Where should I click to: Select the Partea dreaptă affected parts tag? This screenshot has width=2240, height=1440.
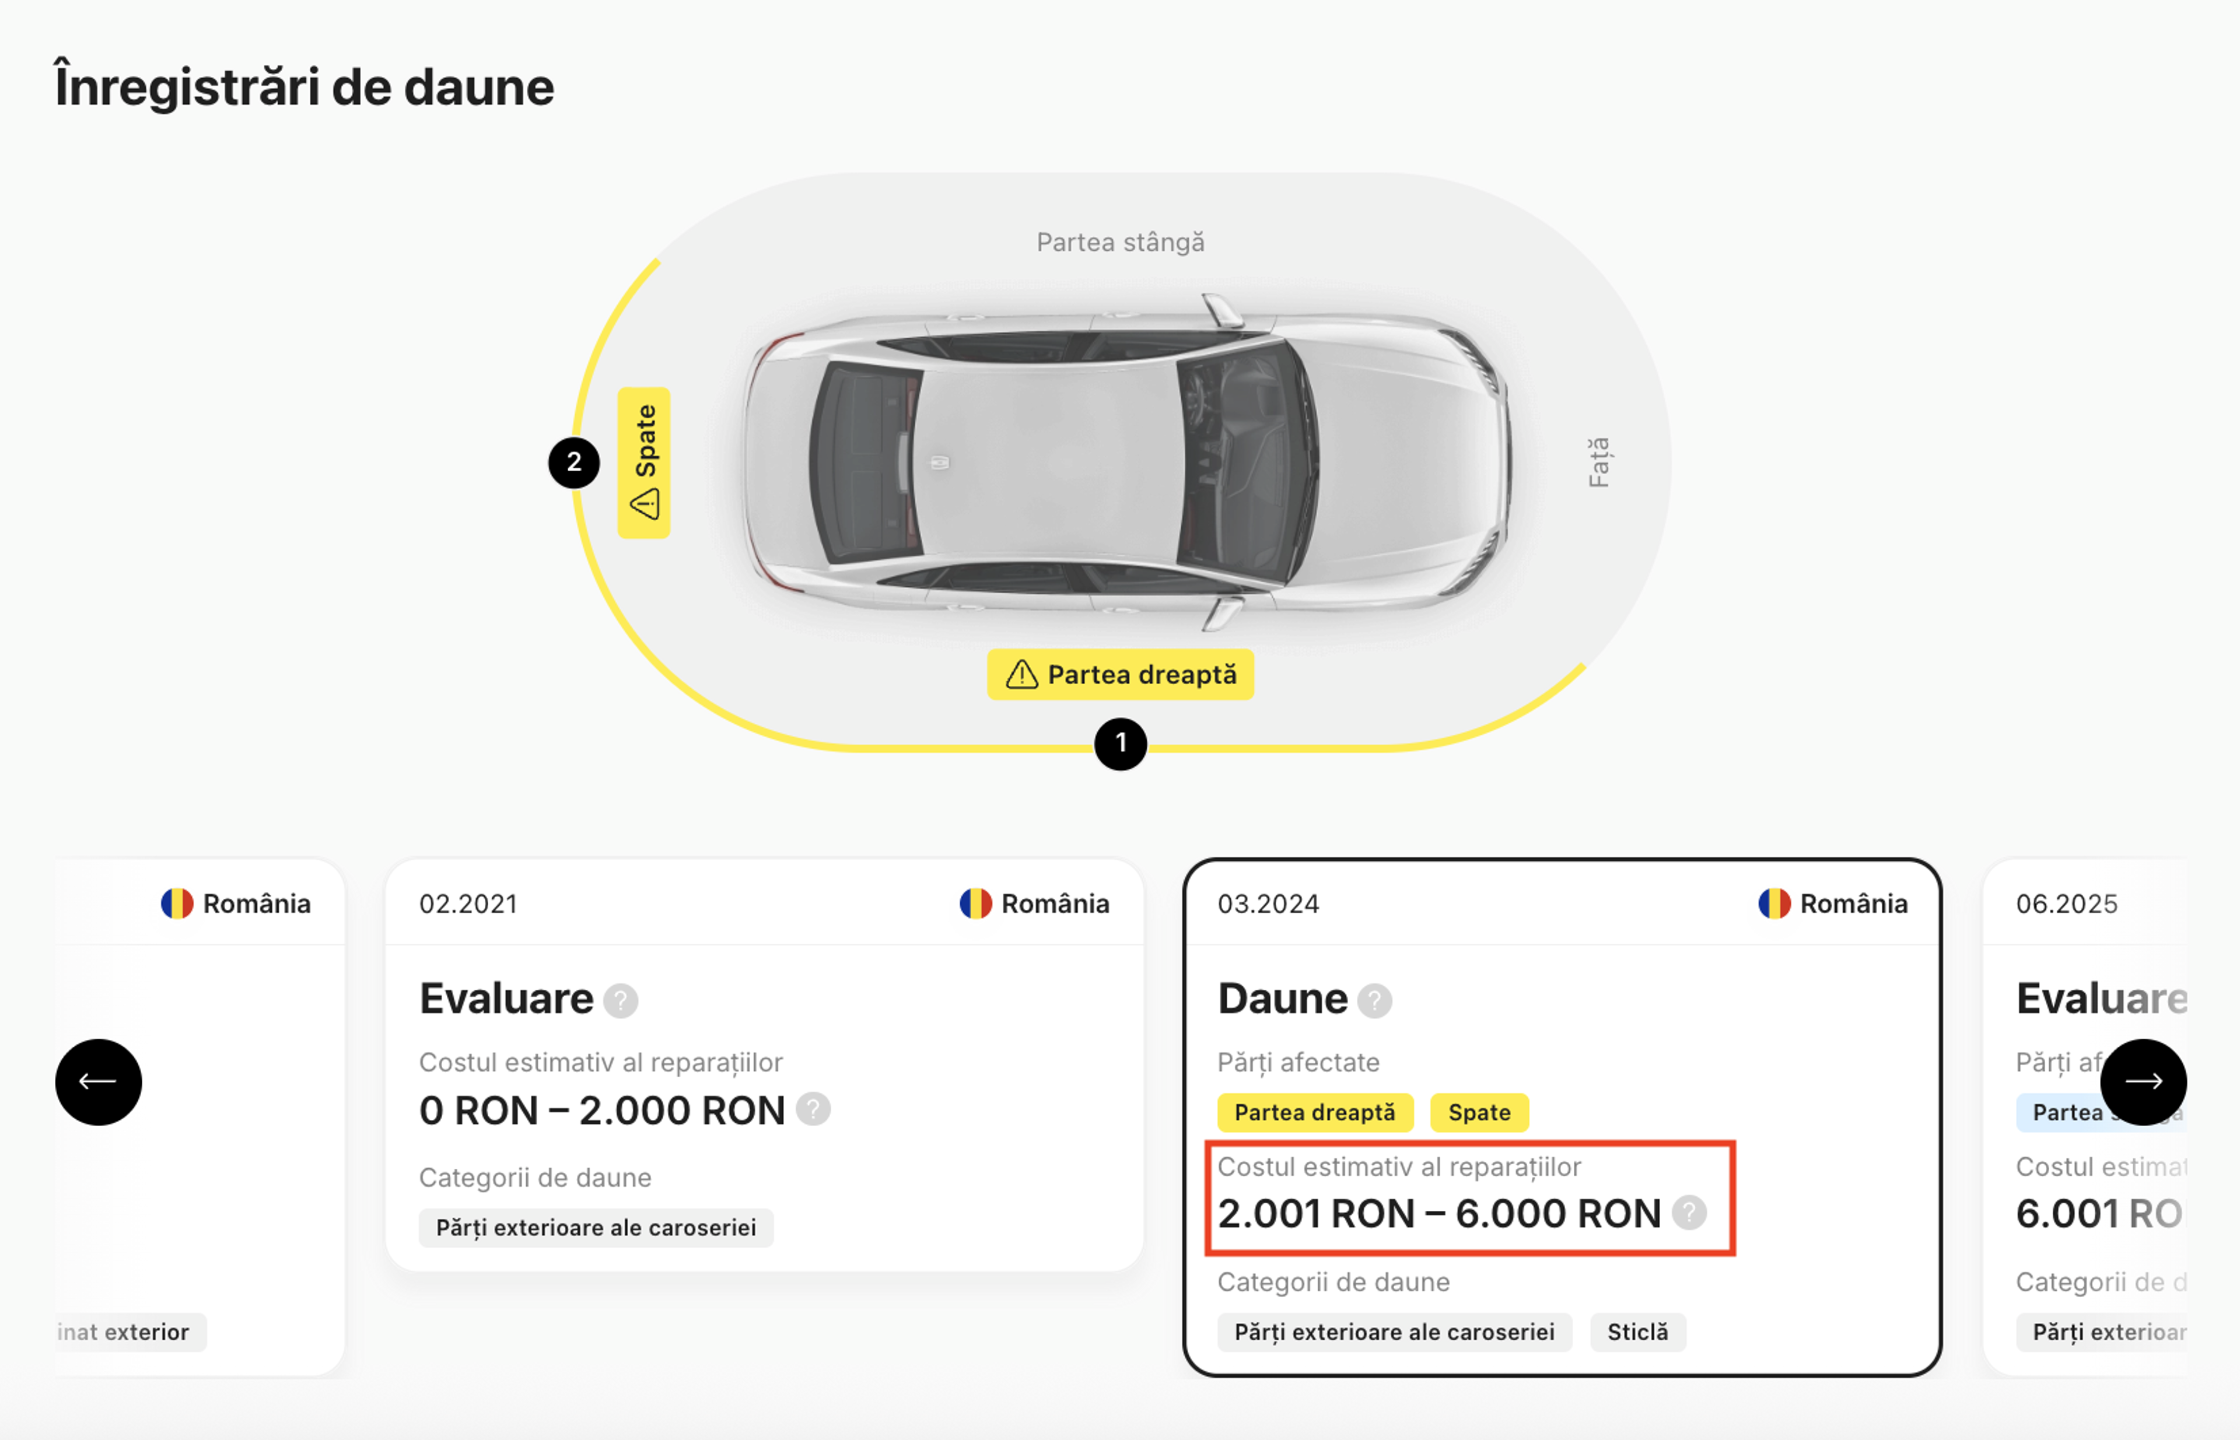[x=1314, y=1112]
